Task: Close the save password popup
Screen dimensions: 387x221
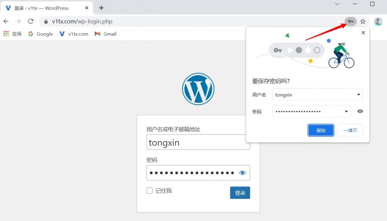Action: [363, 33]
